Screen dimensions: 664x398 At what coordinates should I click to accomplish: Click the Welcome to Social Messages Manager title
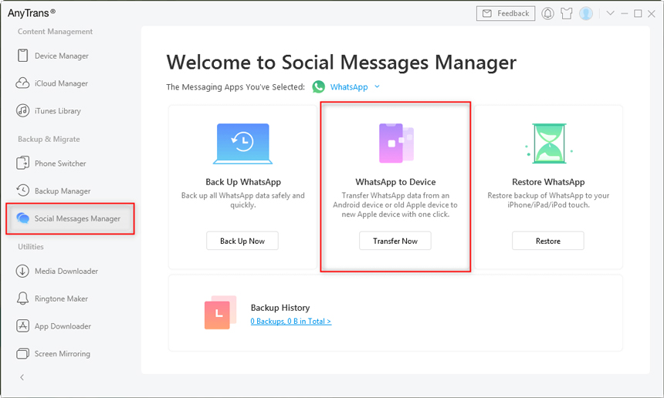[341, 62]
